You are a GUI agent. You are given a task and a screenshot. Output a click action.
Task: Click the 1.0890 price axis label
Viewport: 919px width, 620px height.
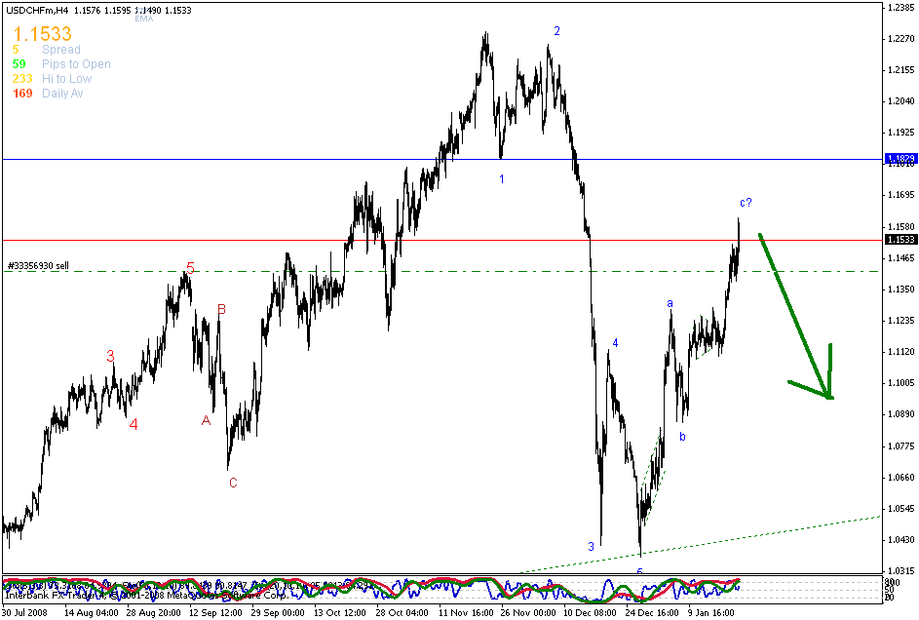click(901, 414)
